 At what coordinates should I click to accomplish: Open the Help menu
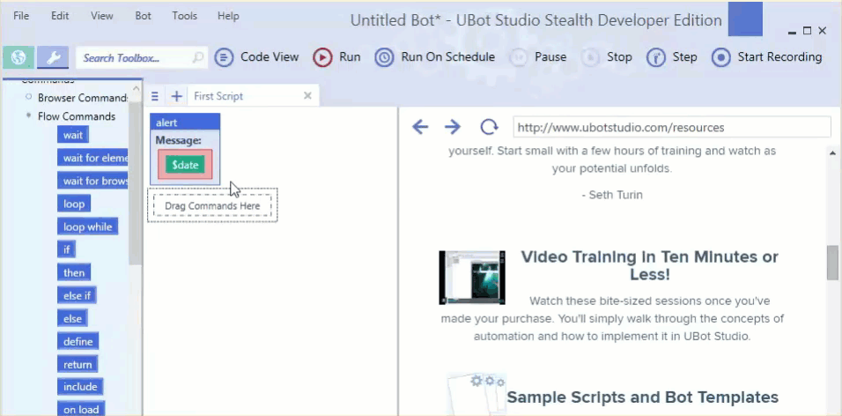click(228, 16)
